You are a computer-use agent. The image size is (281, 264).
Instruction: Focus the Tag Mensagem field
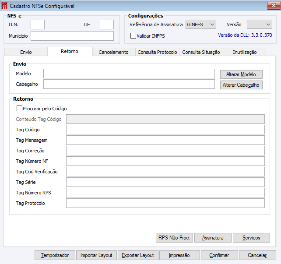tap(165, 140)
